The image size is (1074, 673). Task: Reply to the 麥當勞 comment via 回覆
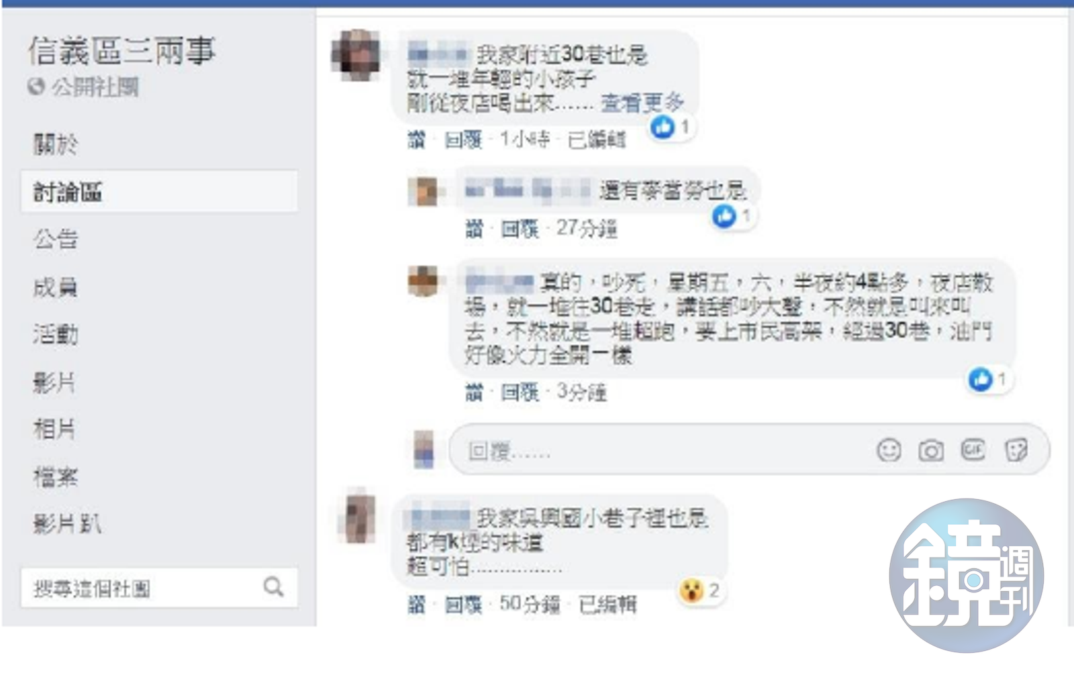[520, 229]
